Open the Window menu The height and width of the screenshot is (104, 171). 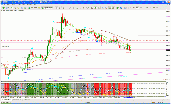(x=30, y=5)
